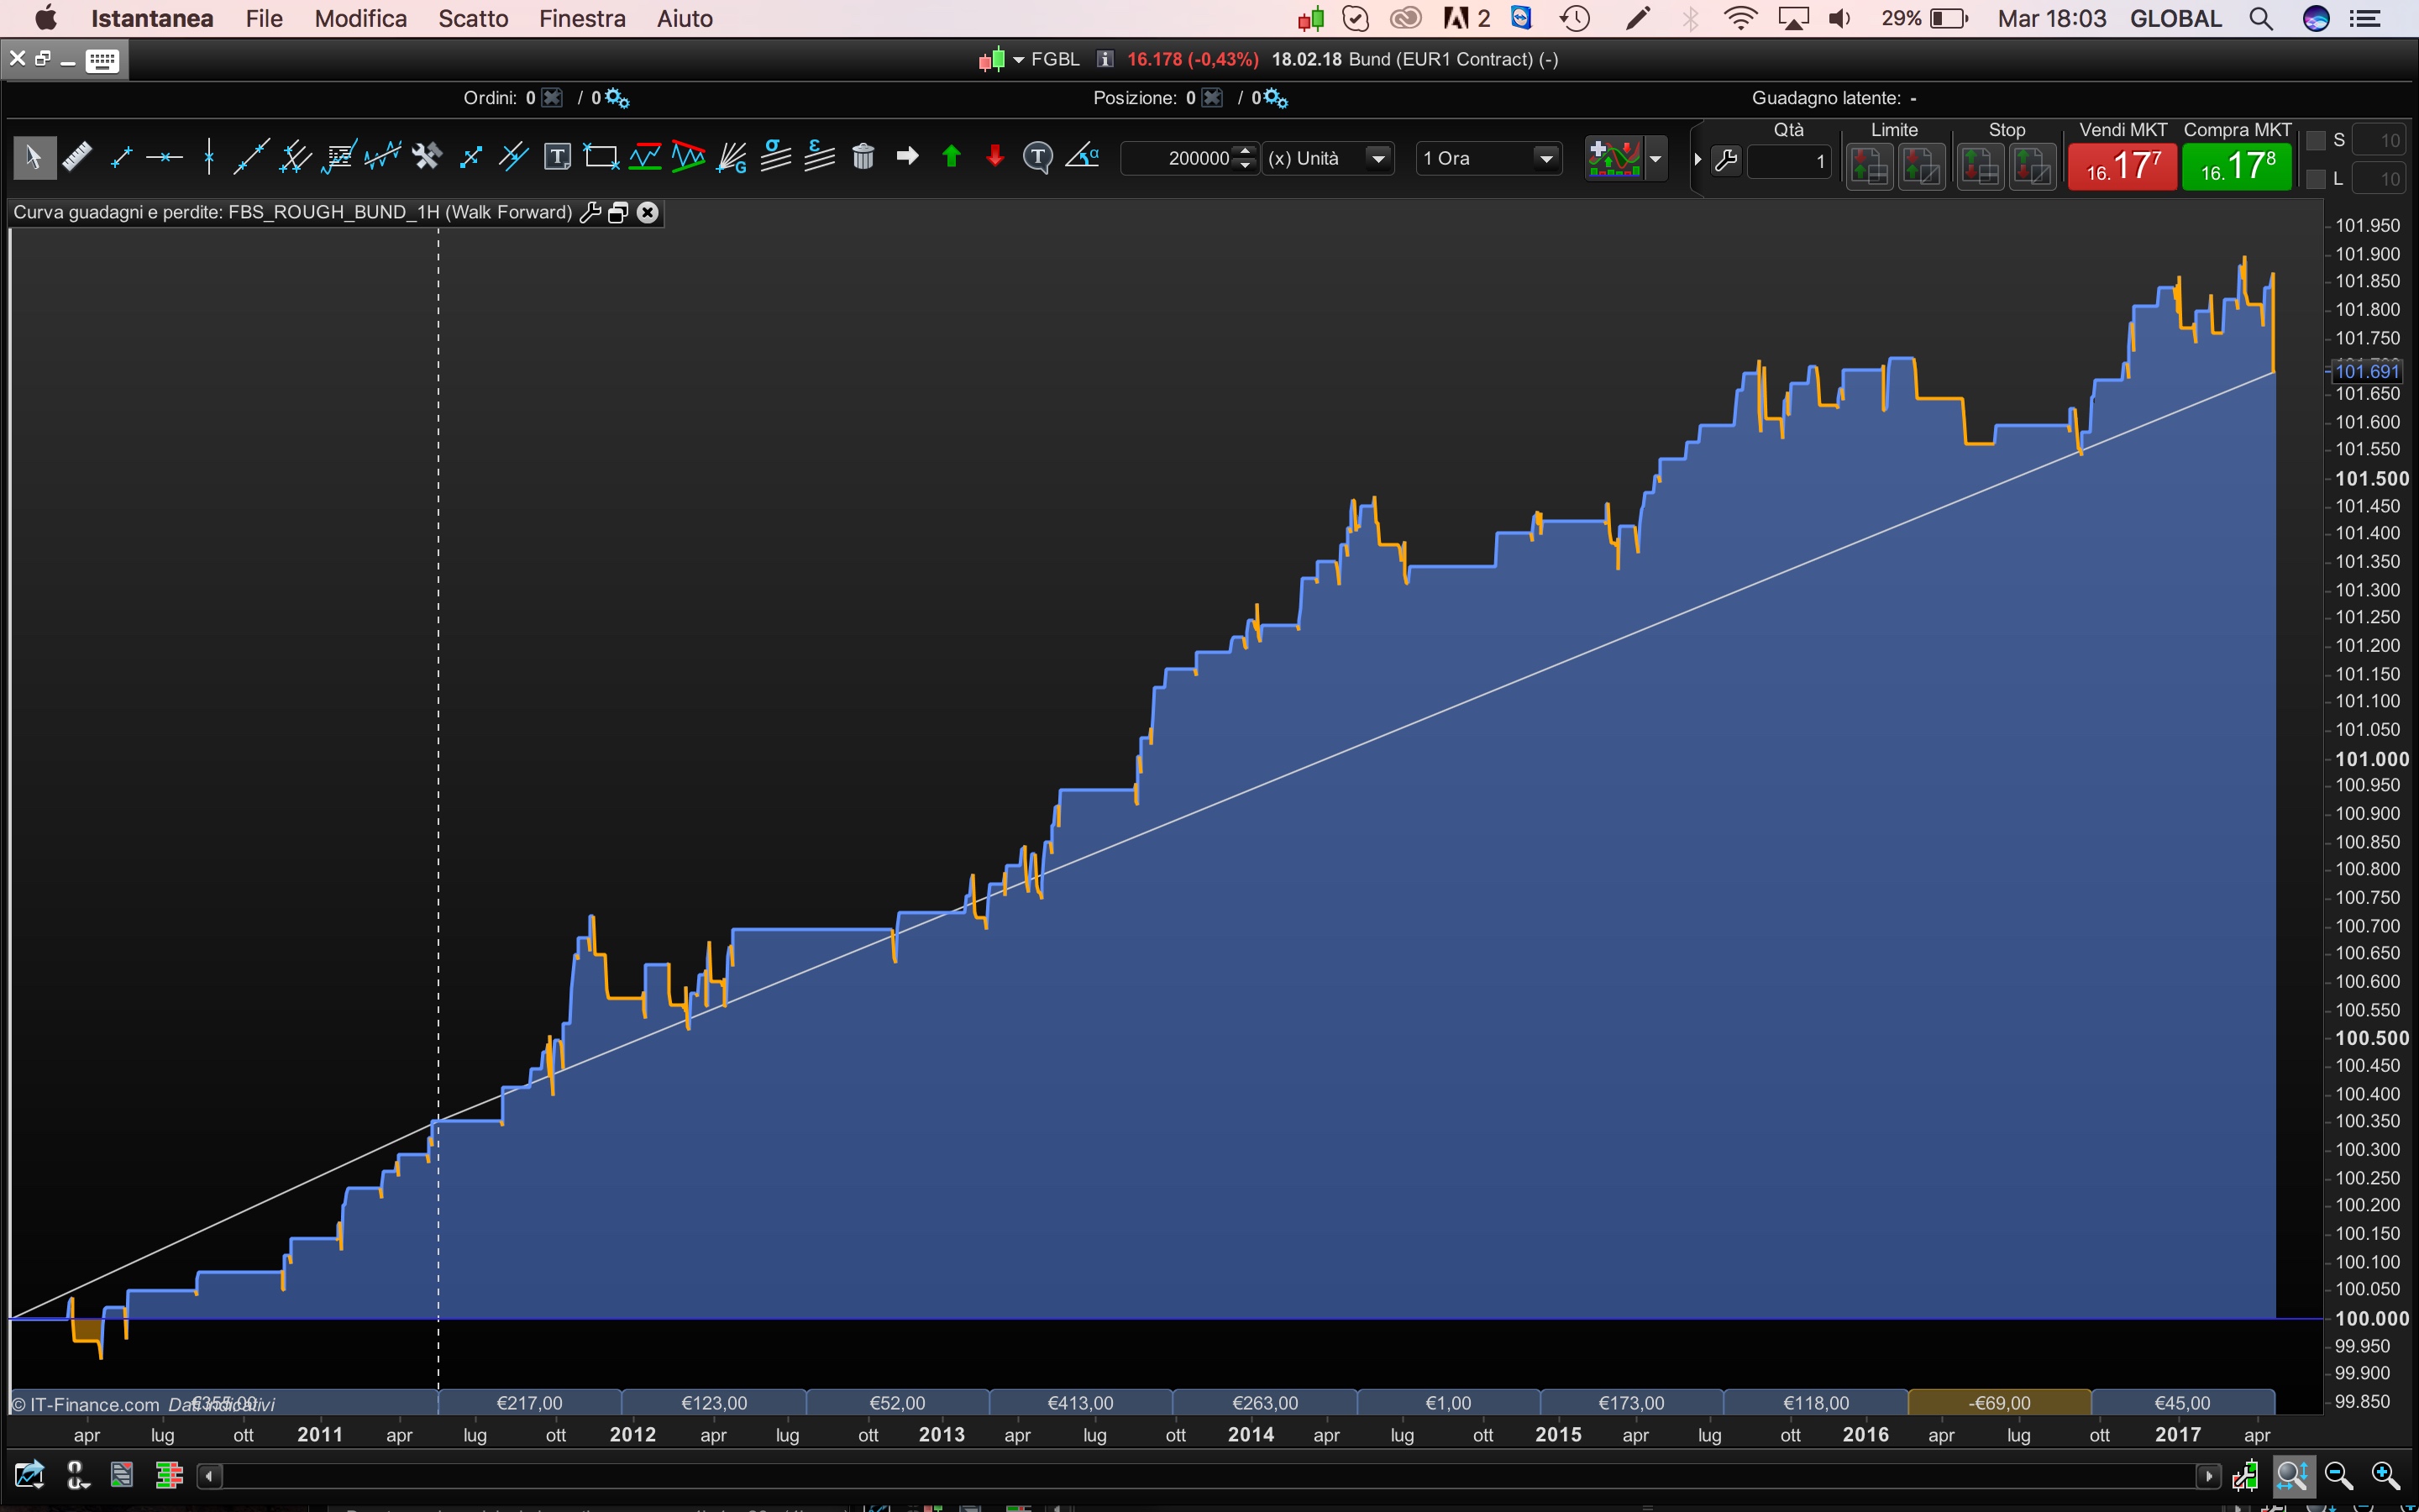Choose the rectangle drawing tool

coord(601,157)
